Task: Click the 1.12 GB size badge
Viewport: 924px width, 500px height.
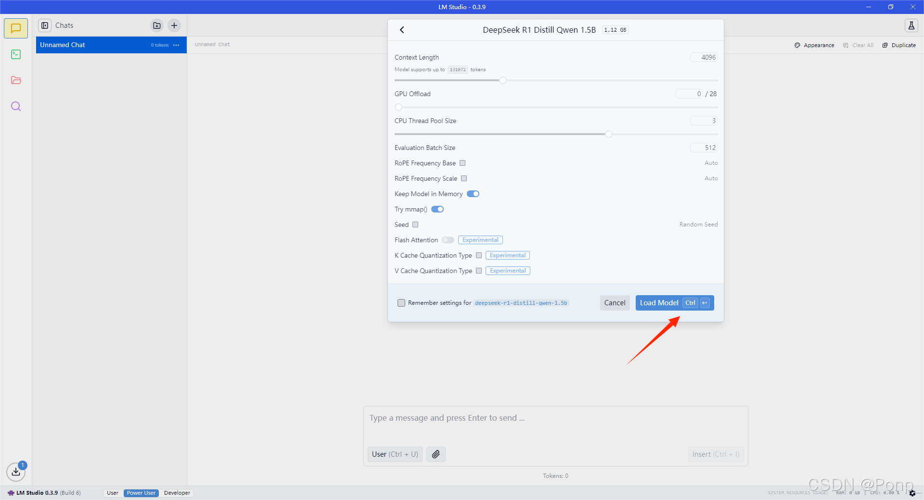Action: tap(616, 30)
